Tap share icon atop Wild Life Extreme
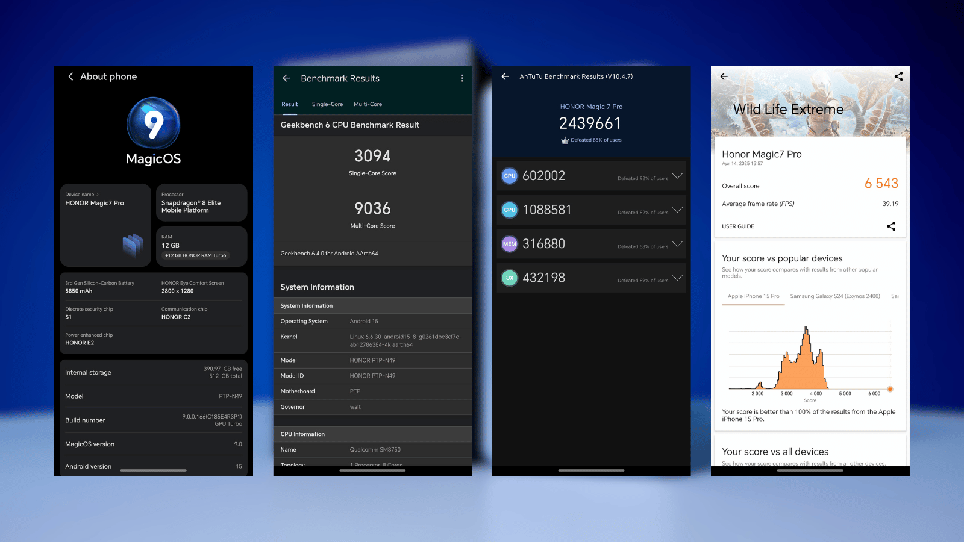964x542 pixels. point(898,76)
